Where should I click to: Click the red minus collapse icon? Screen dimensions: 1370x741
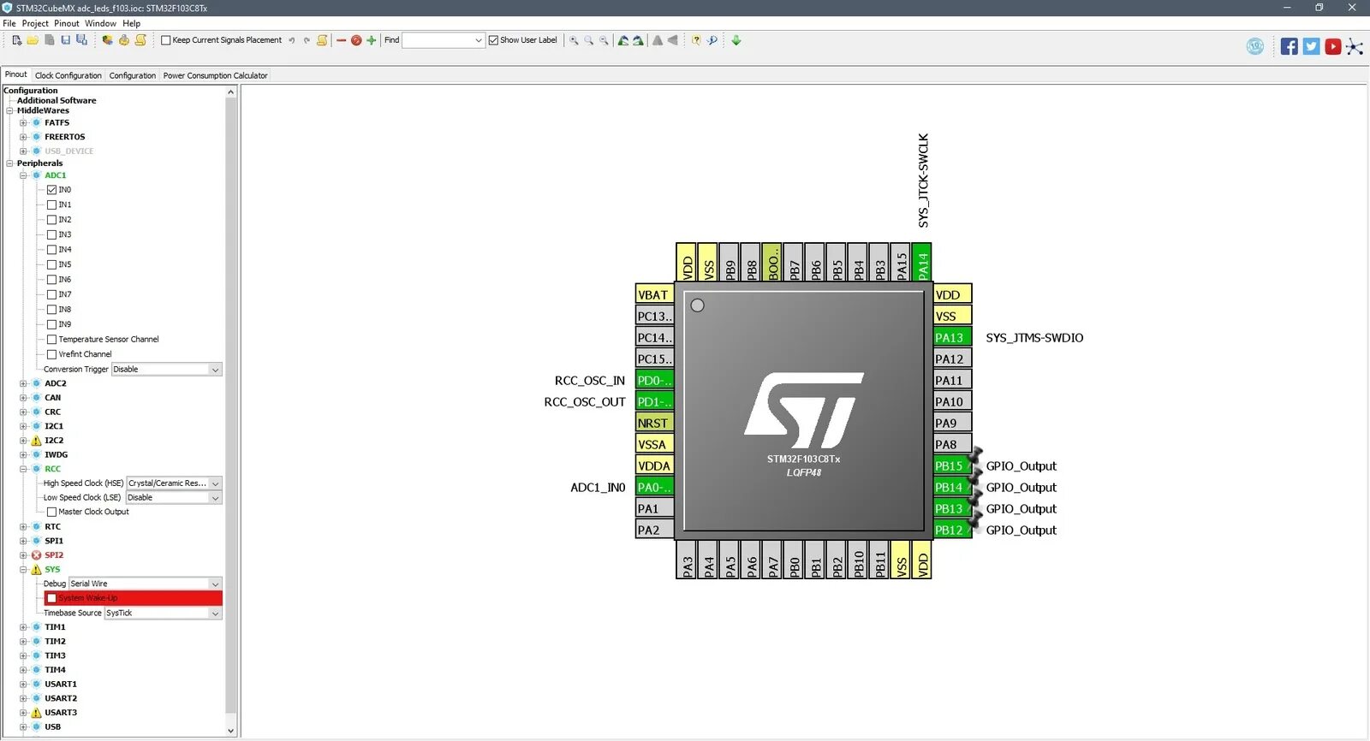click(341, 40)
